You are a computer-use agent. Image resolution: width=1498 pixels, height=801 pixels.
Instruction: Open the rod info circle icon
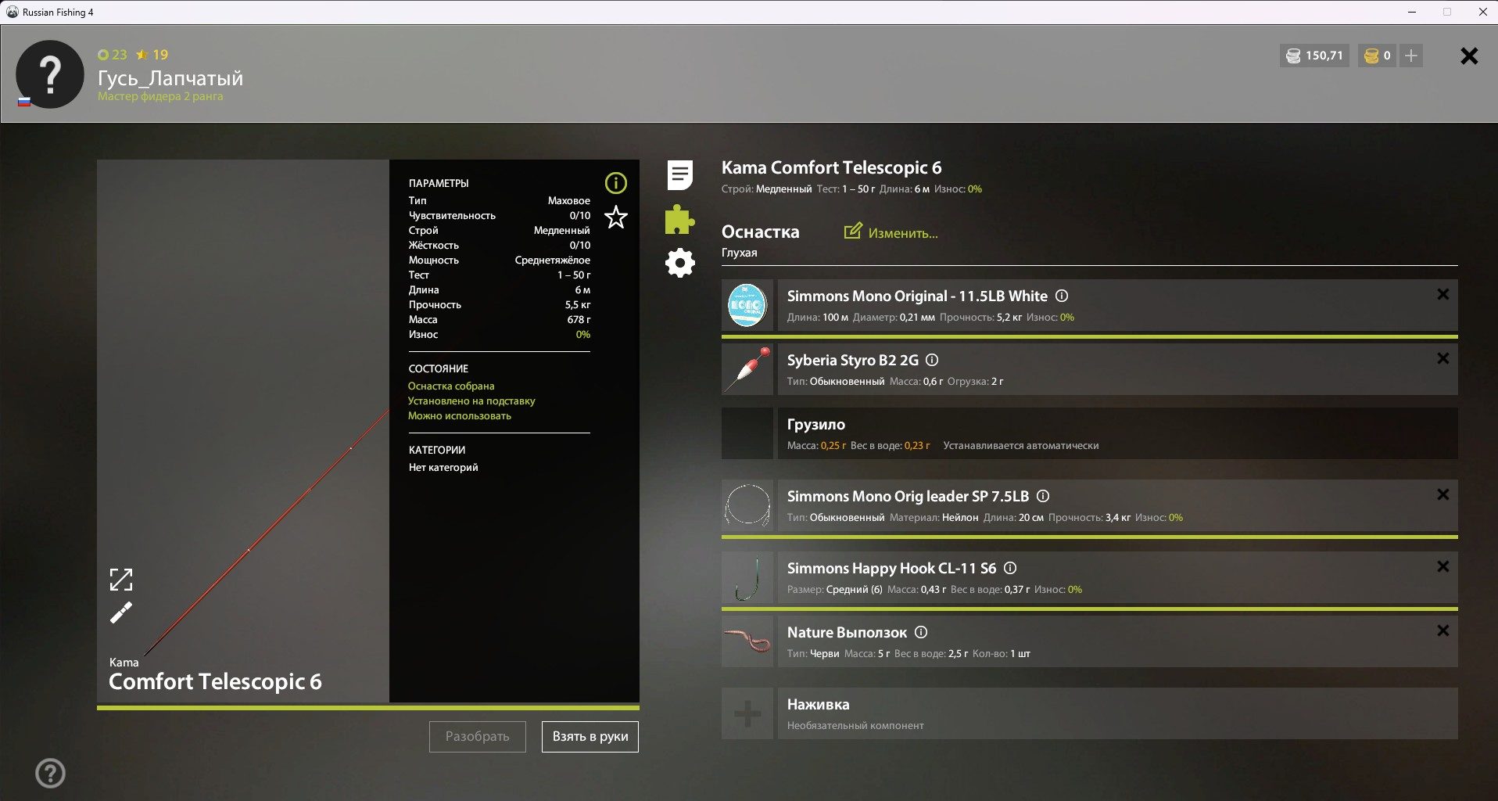pyautogui.click(x=616, y=183)
